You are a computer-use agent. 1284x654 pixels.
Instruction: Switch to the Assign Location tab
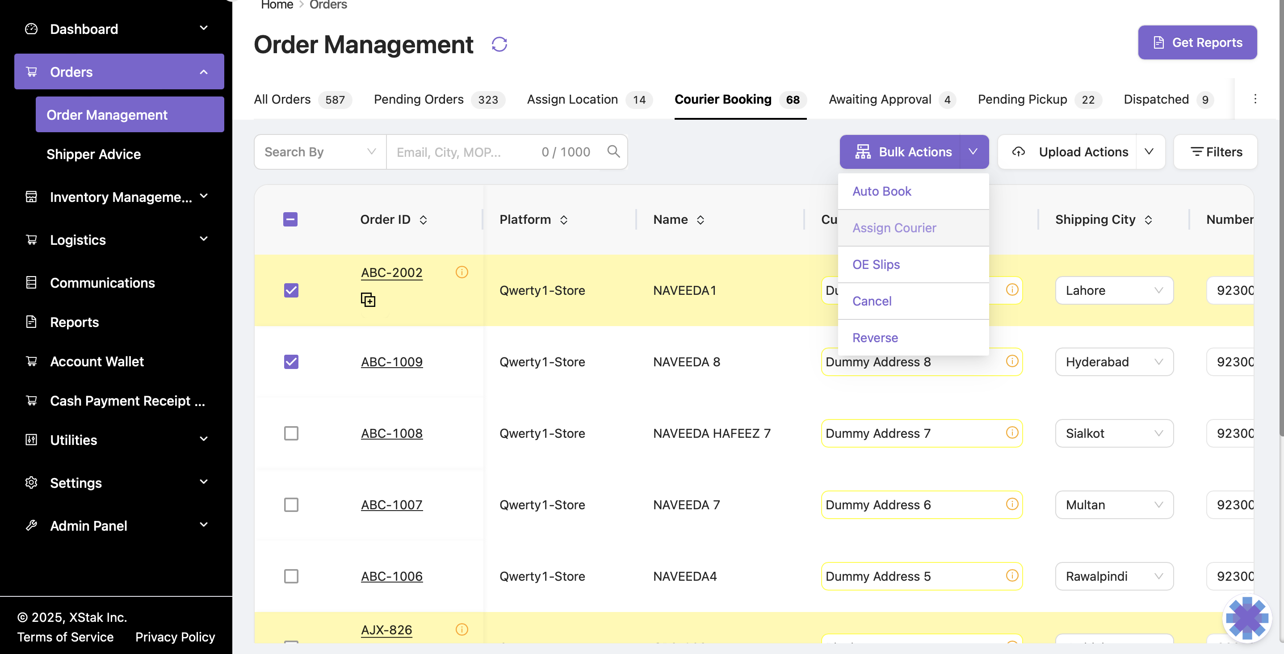590,99
